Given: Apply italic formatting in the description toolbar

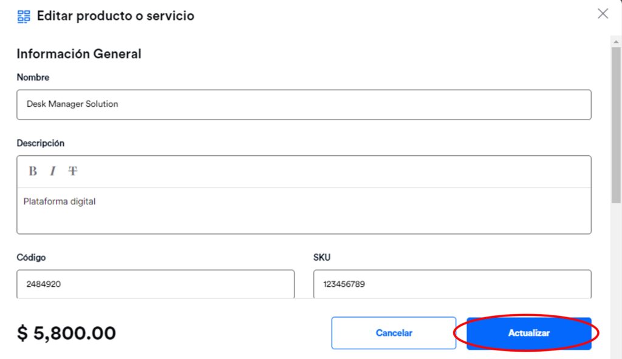Looking at the screenshot, I should click(52, 171).
